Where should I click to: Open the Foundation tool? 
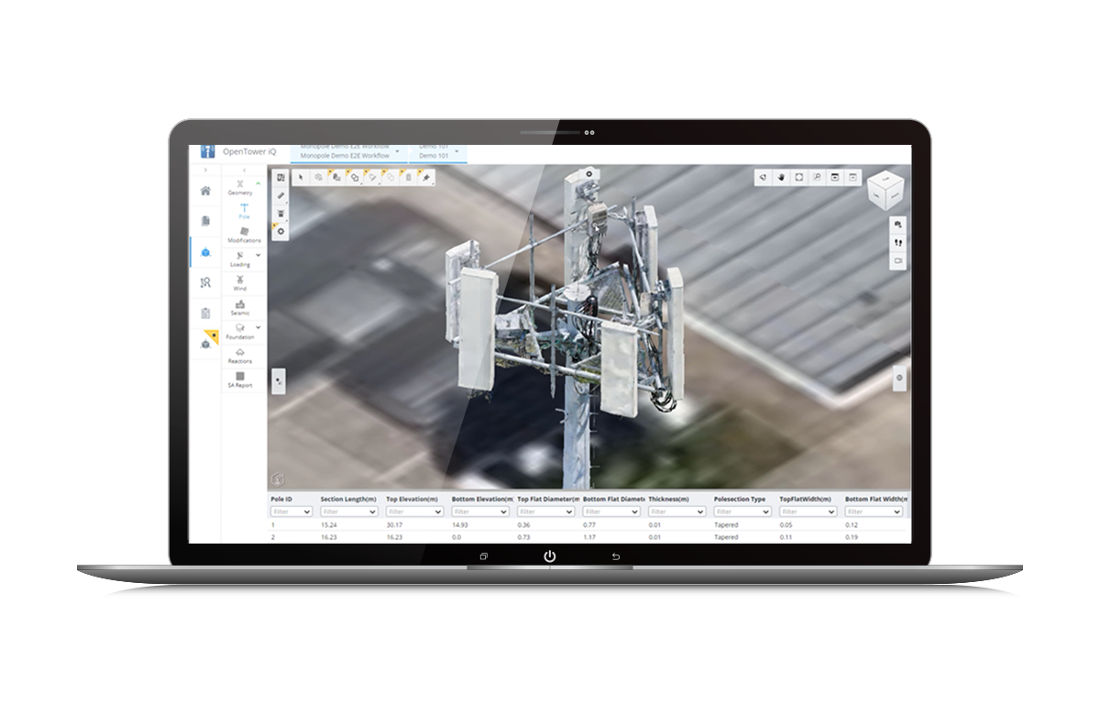(237, 331)
